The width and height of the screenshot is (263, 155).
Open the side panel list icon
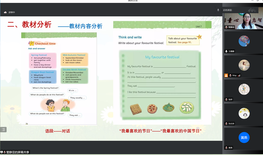pyautogui.click(x=3, y=130)
